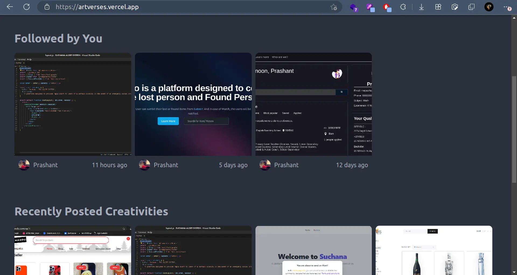Click Prashant's name under the 5 days ago post
Screen dimensions: 517x275
tap(166, 165)
